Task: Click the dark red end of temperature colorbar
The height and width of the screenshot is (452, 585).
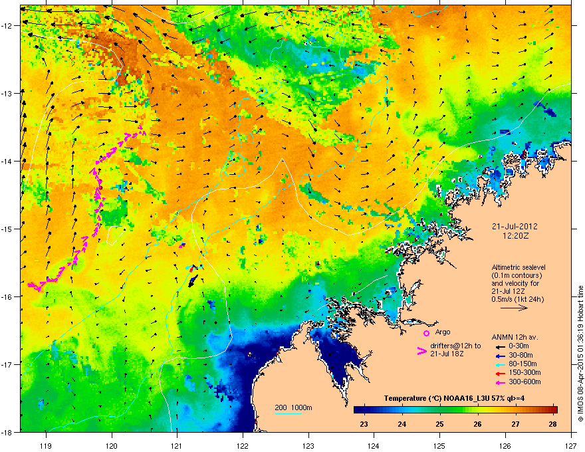Action: (x=553, y=409)
